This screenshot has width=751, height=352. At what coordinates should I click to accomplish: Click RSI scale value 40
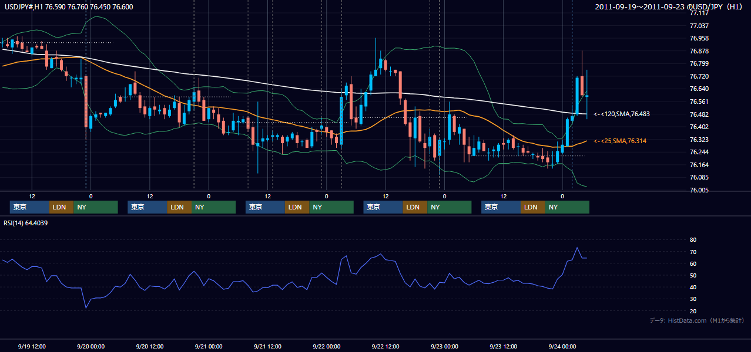[693, 287]
